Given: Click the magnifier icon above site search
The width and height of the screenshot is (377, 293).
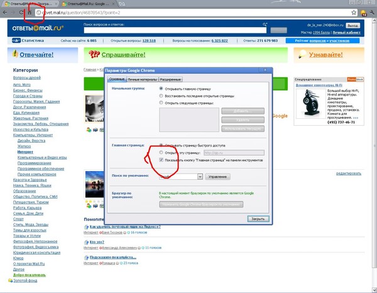Looking at the screenshot, I should (265, 25).
